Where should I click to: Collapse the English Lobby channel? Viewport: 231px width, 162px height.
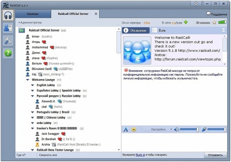coord(33,85)
